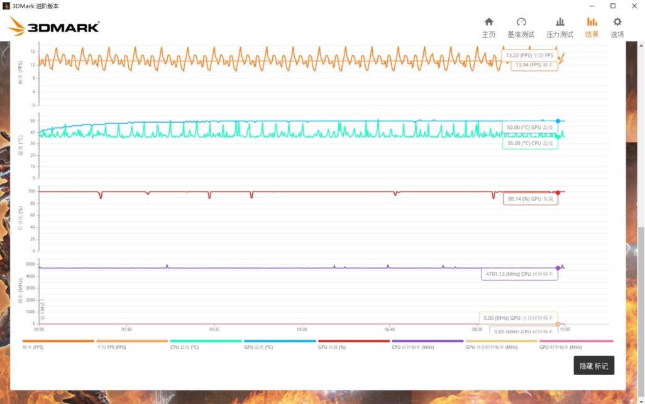645x404 pixels.
Task: Open the 基准测试 benchmark dial icon
Action: [x=522, y=25]
